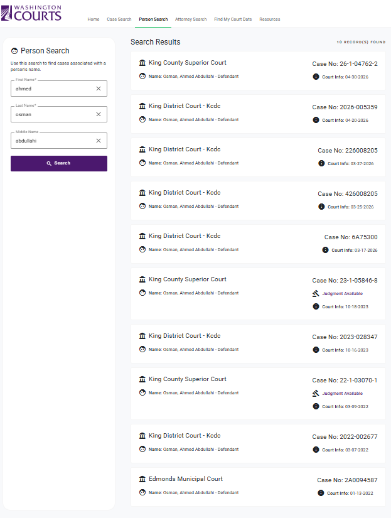Open Judgment Available link for case 23-1-05846-8

pos(343,293)
